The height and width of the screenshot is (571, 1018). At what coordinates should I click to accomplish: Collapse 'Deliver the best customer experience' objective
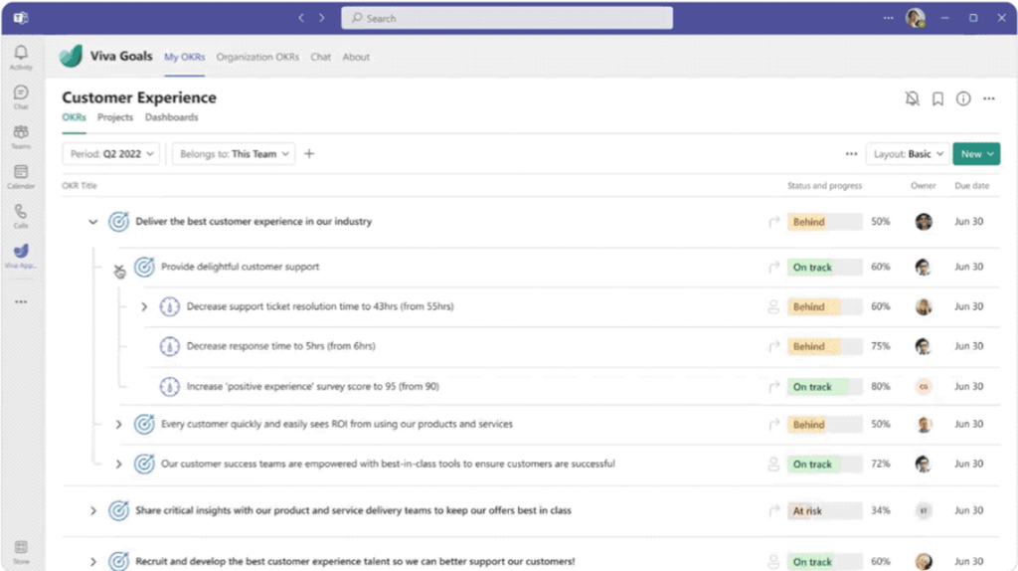pyautogui.click(x=93, y=222)
